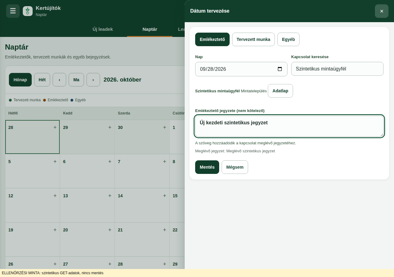
Task: Open the Naptár tab
Action: [150, 30]
